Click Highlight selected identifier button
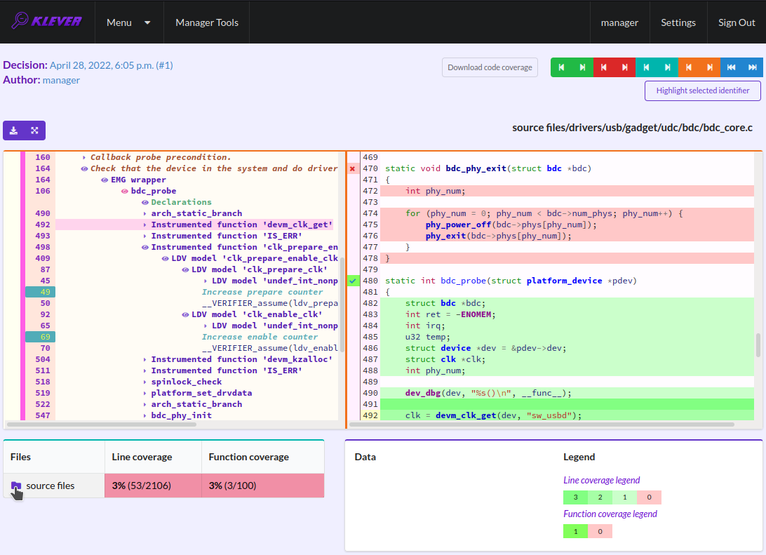 tap(702, 91)
